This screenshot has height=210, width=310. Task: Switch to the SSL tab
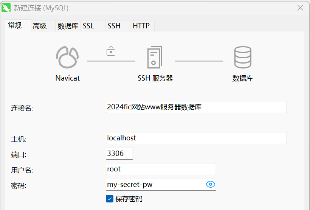pos(93,26)
